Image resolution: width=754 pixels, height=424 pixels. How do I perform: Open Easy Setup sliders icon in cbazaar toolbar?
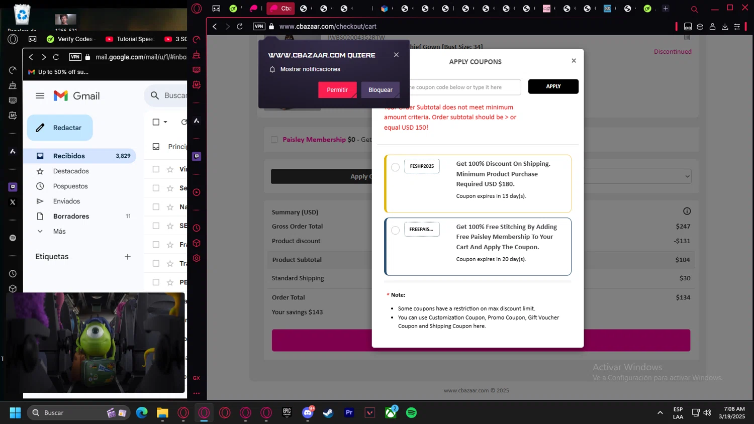pyautogui.click(x=737, y=26)
